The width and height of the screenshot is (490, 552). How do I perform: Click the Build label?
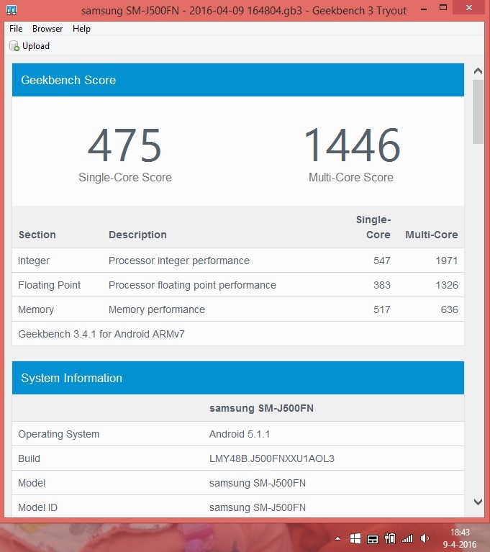[x=29, y=458]
